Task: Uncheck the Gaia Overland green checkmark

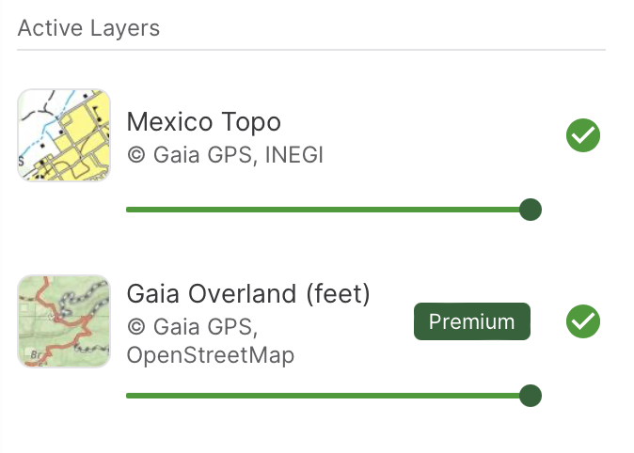Action: 583,321
